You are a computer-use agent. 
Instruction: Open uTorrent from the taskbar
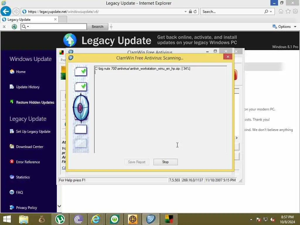click(60, 219)
